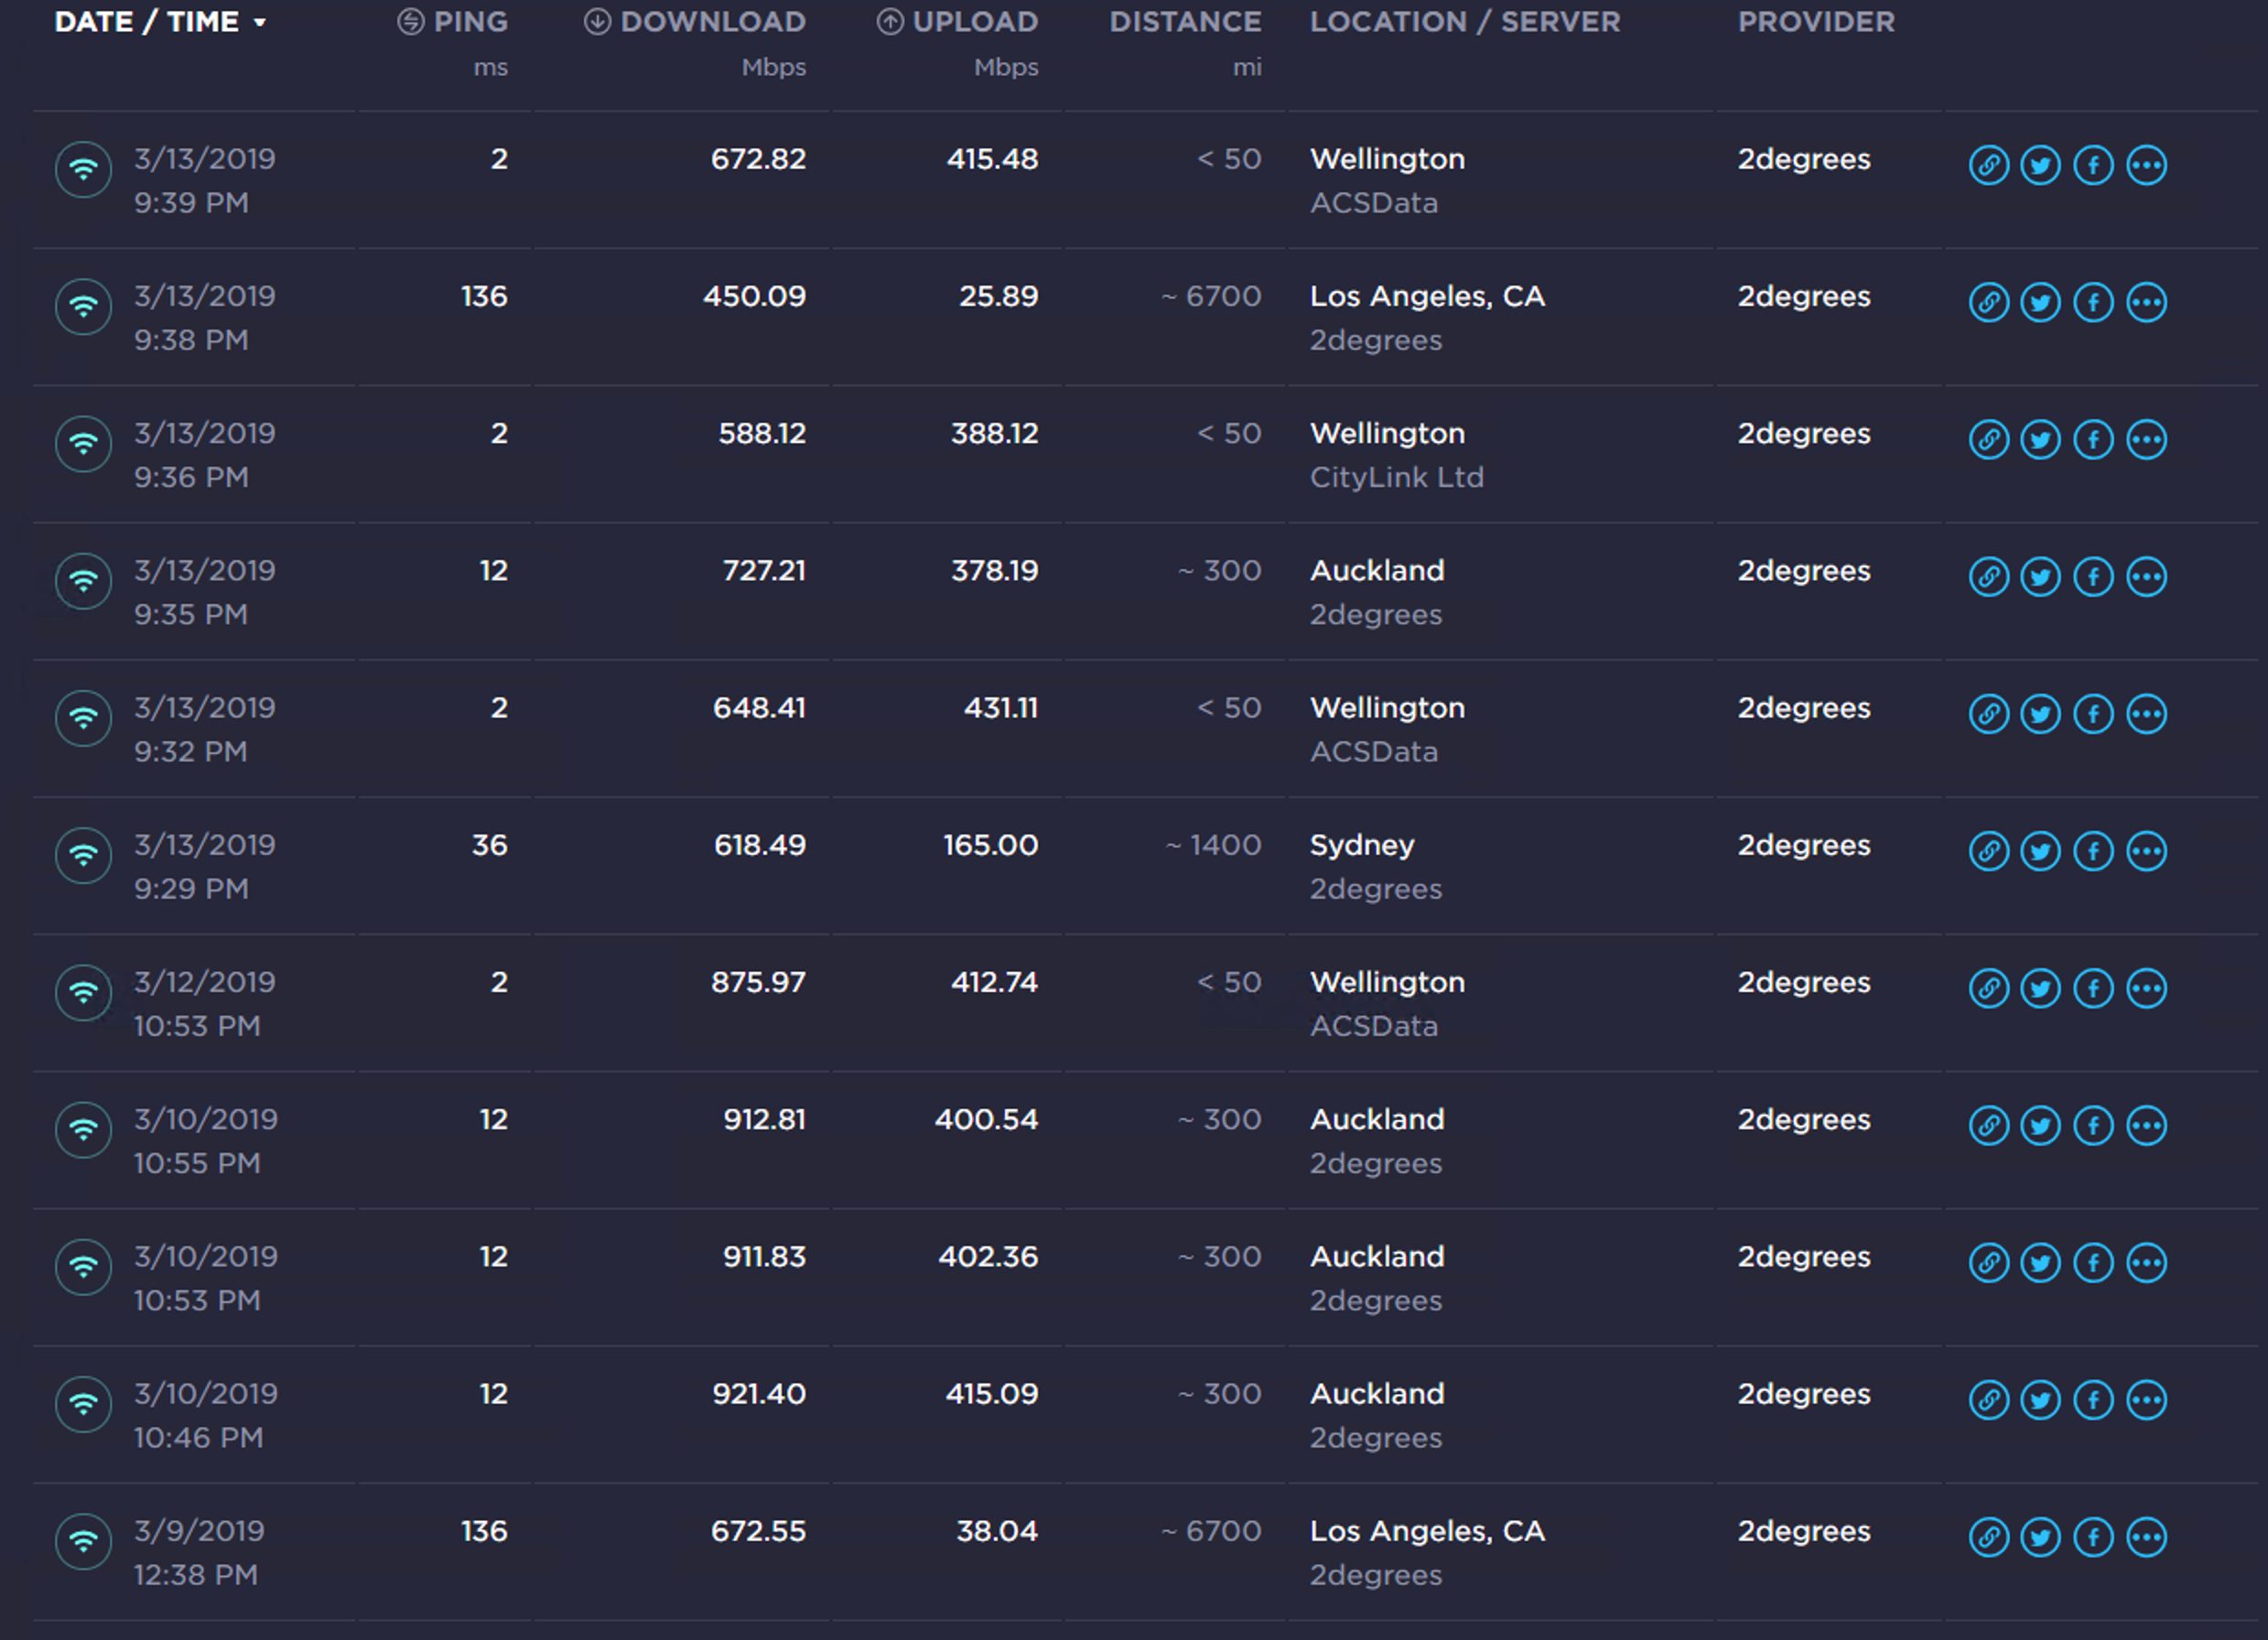2268x1640 pixels.
Task: Share the 9:36 PM CityLink result on Facebook
Action: click(2093, 439)
